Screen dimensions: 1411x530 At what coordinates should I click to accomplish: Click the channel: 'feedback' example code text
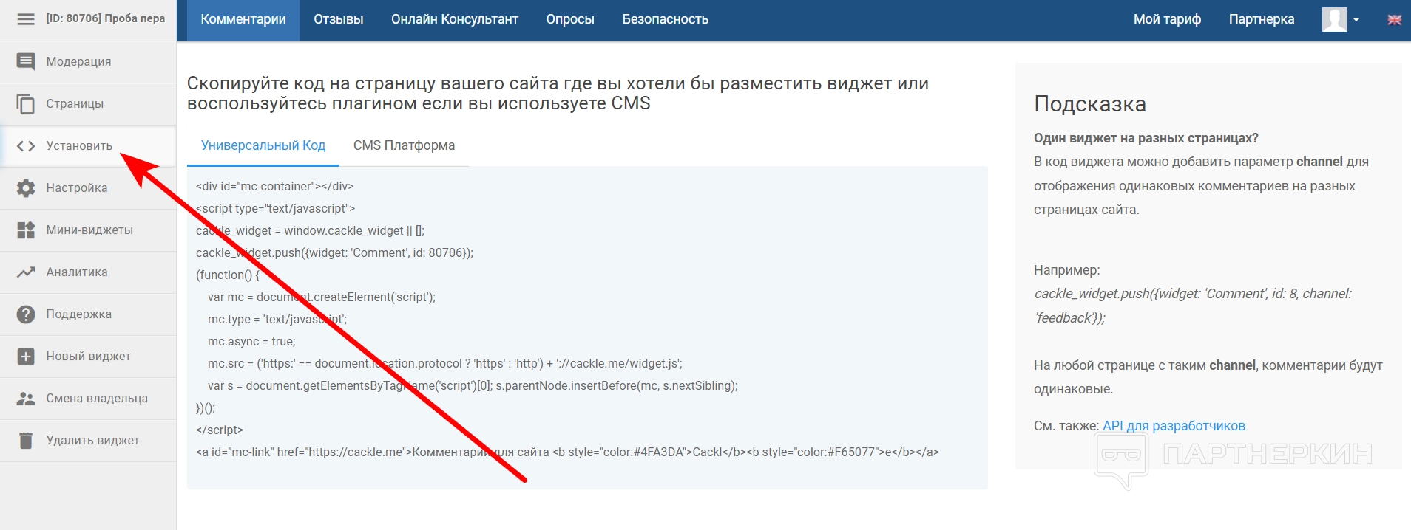(1193, 306)
